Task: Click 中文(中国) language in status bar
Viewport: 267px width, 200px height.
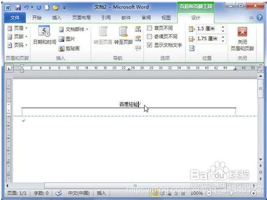Action: [79, 193]
